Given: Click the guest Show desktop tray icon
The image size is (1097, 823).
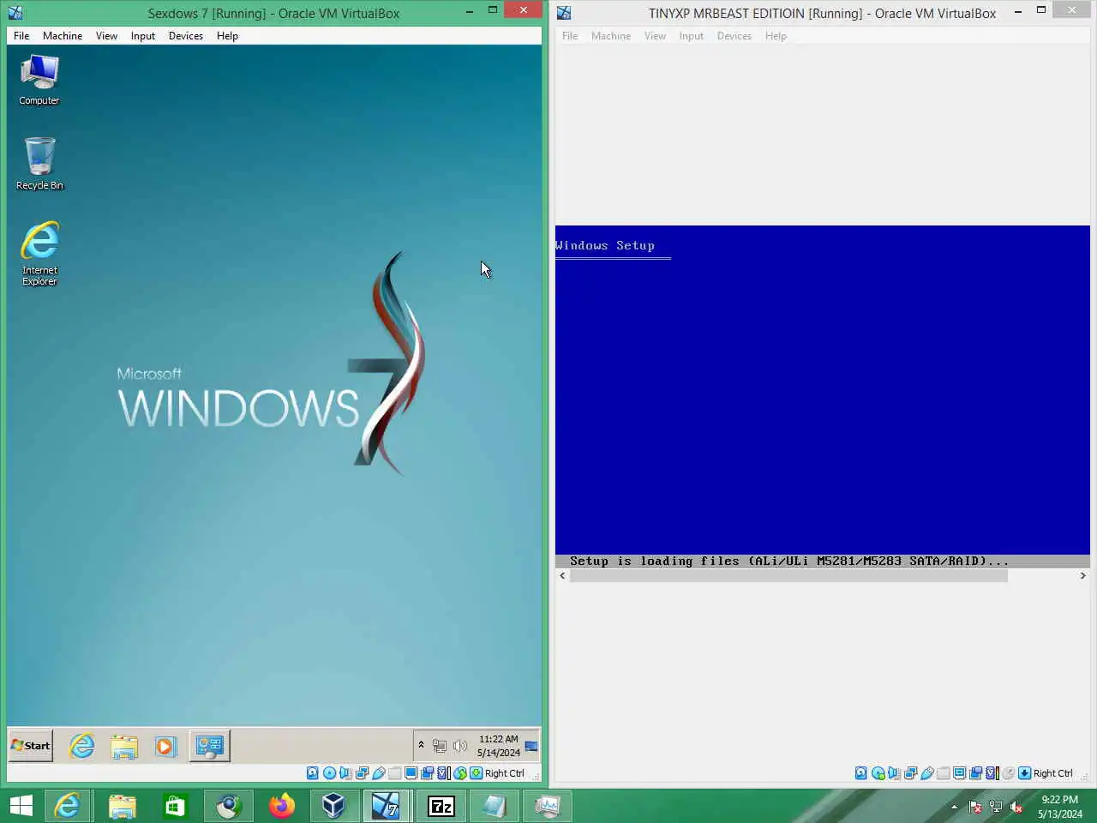Looking at the screenshot, I should [x=531, y=746].
